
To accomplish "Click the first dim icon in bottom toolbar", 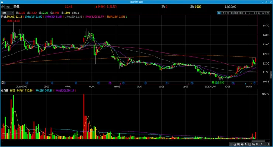I will [231, 144].
